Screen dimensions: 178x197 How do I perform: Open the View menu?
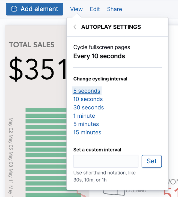76,9
